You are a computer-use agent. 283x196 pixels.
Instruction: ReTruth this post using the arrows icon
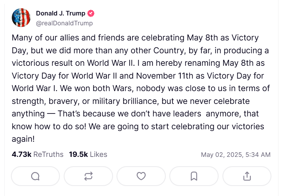coord(88,176)
